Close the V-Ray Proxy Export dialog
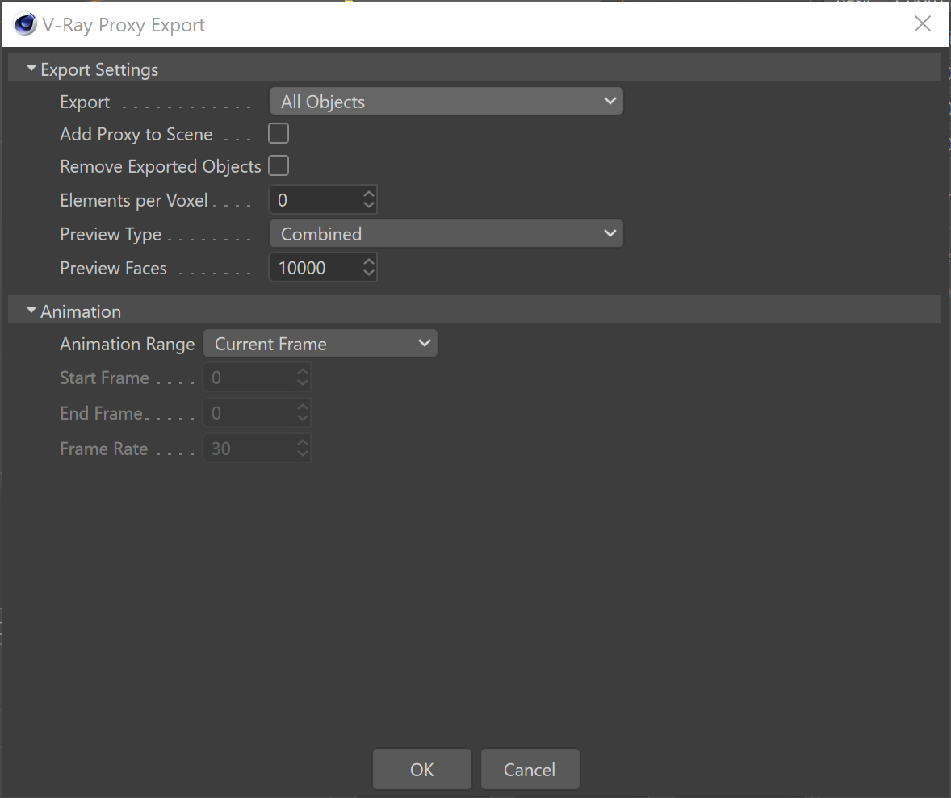951x798 pixels. tap(922, 23)
